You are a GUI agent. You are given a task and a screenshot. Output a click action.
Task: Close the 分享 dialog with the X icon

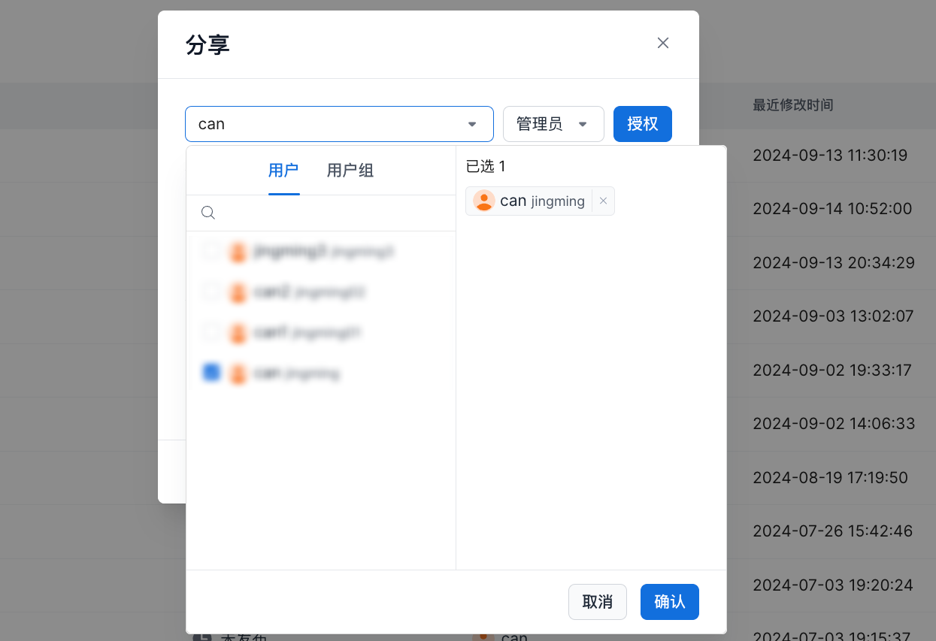point(662,43)
